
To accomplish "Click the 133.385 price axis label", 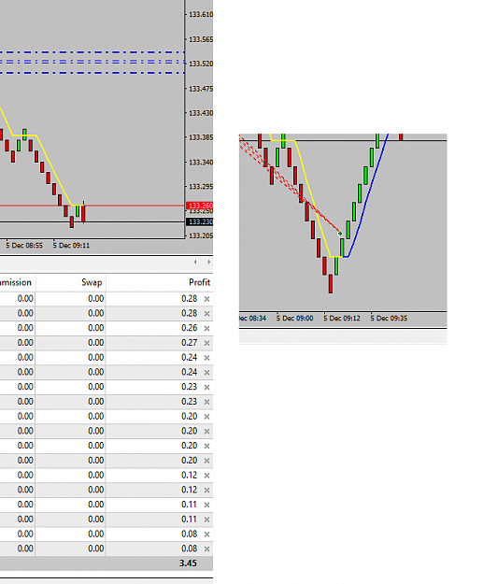I will pos(201,137).
